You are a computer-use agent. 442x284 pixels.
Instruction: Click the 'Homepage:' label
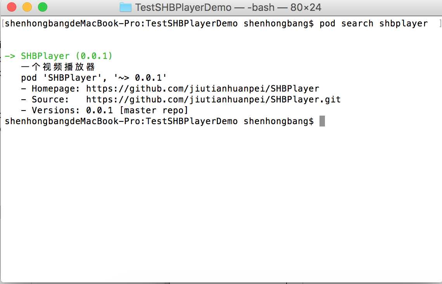56,89
